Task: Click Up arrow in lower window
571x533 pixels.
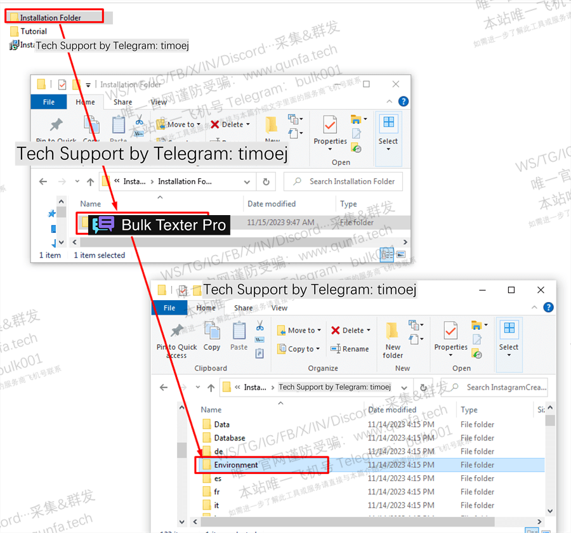Action: [211, 387]
